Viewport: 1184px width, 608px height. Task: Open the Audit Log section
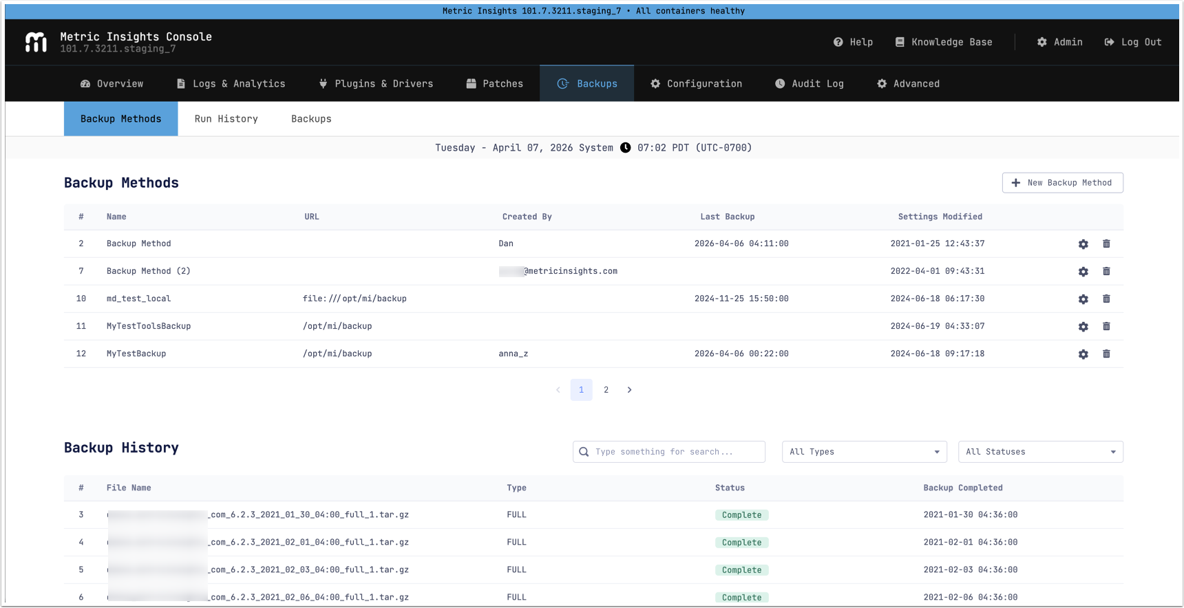(x=809, y=84)
